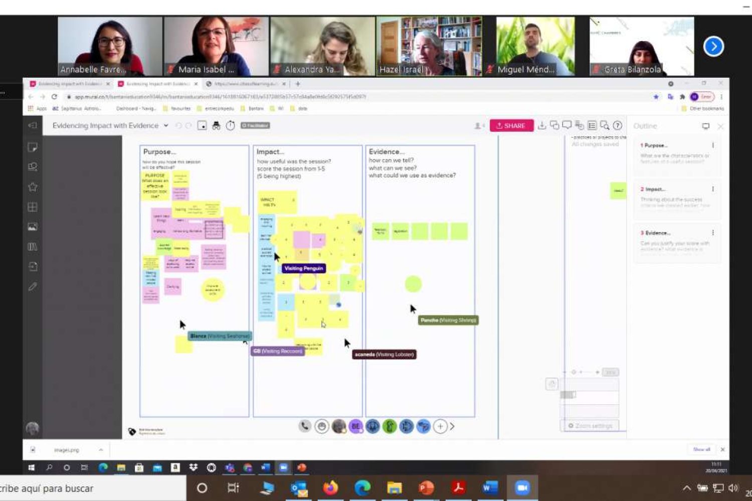Open options menu for Impact outline item
Image resolution: width=752 pixels, height=501 pixels.
tap(713, 189)
